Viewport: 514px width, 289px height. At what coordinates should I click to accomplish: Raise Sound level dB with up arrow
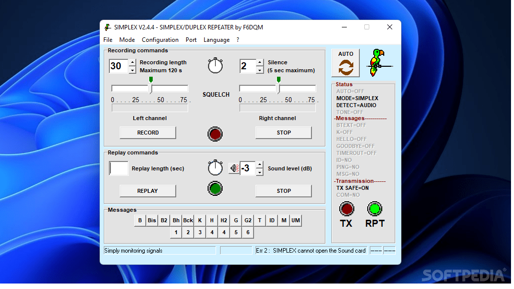click(x=259, y=164)
